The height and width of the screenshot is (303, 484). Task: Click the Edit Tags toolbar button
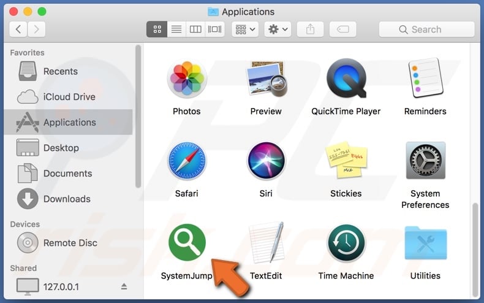pyautogui.click(x=343, y=29)
